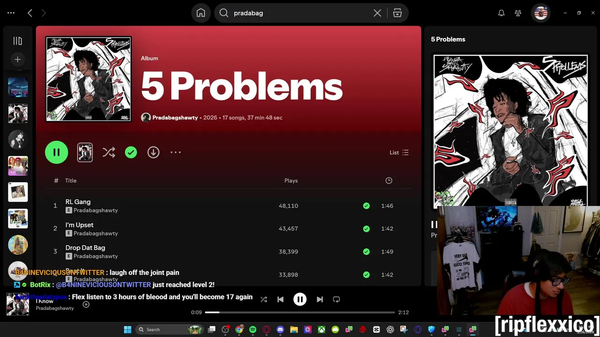Open Spotify from the taskbar

pos(253,330)
